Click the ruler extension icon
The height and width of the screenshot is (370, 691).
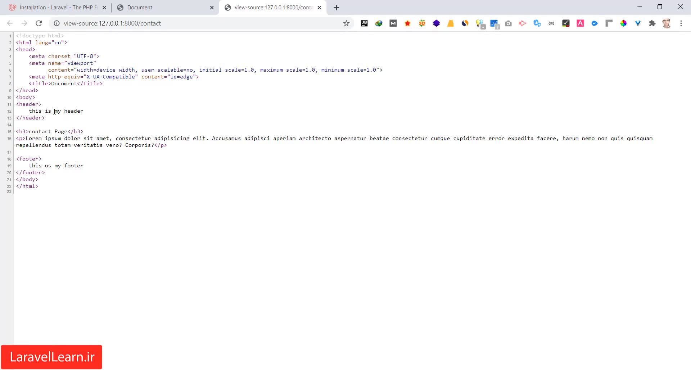click(609, 23)
